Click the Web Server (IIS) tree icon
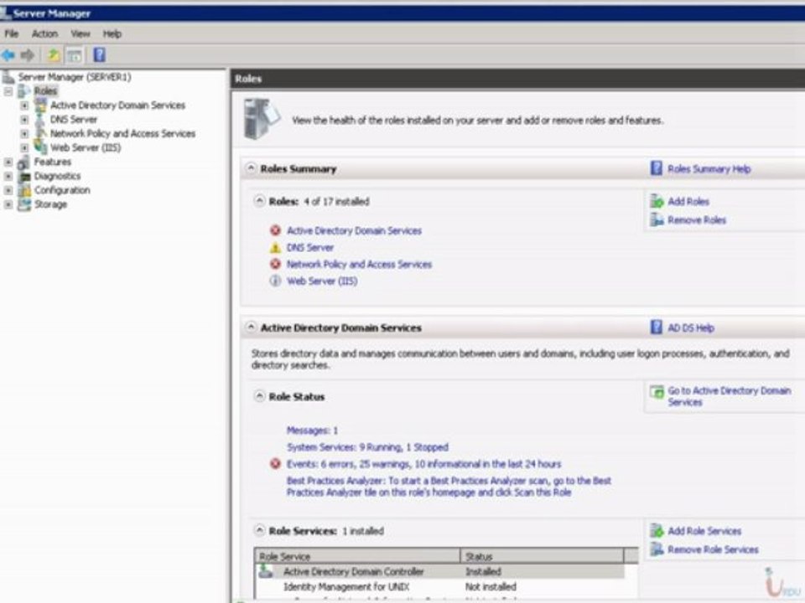 point(40,147)
